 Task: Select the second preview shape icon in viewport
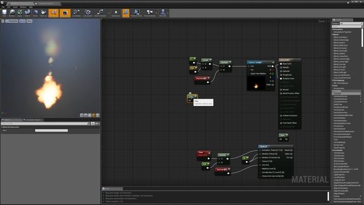[86, 115]
